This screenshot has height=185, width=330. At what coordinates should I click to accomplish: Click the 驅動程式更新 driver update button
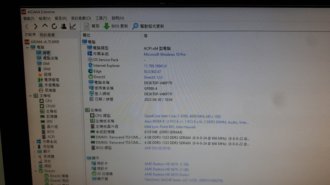coord(148,26)
